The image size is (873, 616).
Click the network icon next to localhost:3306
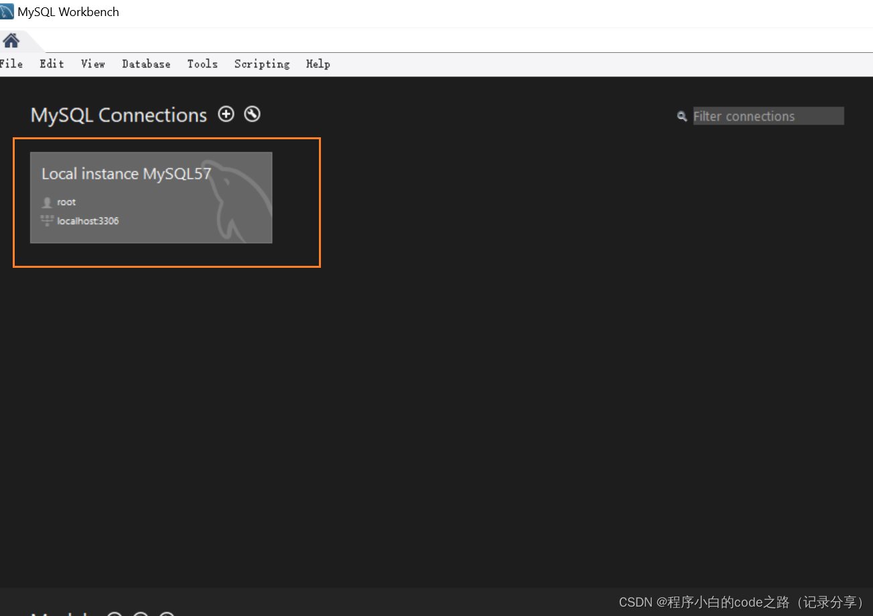(x=47, y=221)
